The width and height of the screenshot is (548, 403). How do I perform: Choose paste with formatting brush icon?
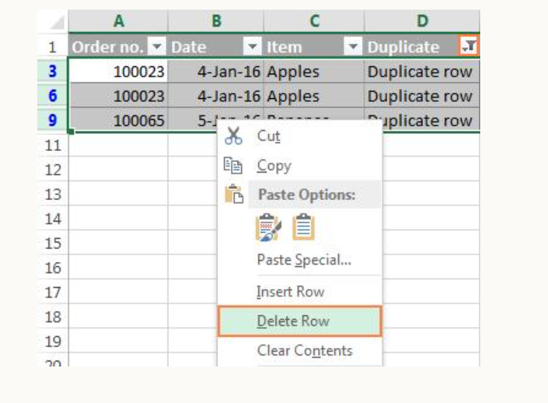click(x=268, y=228)
